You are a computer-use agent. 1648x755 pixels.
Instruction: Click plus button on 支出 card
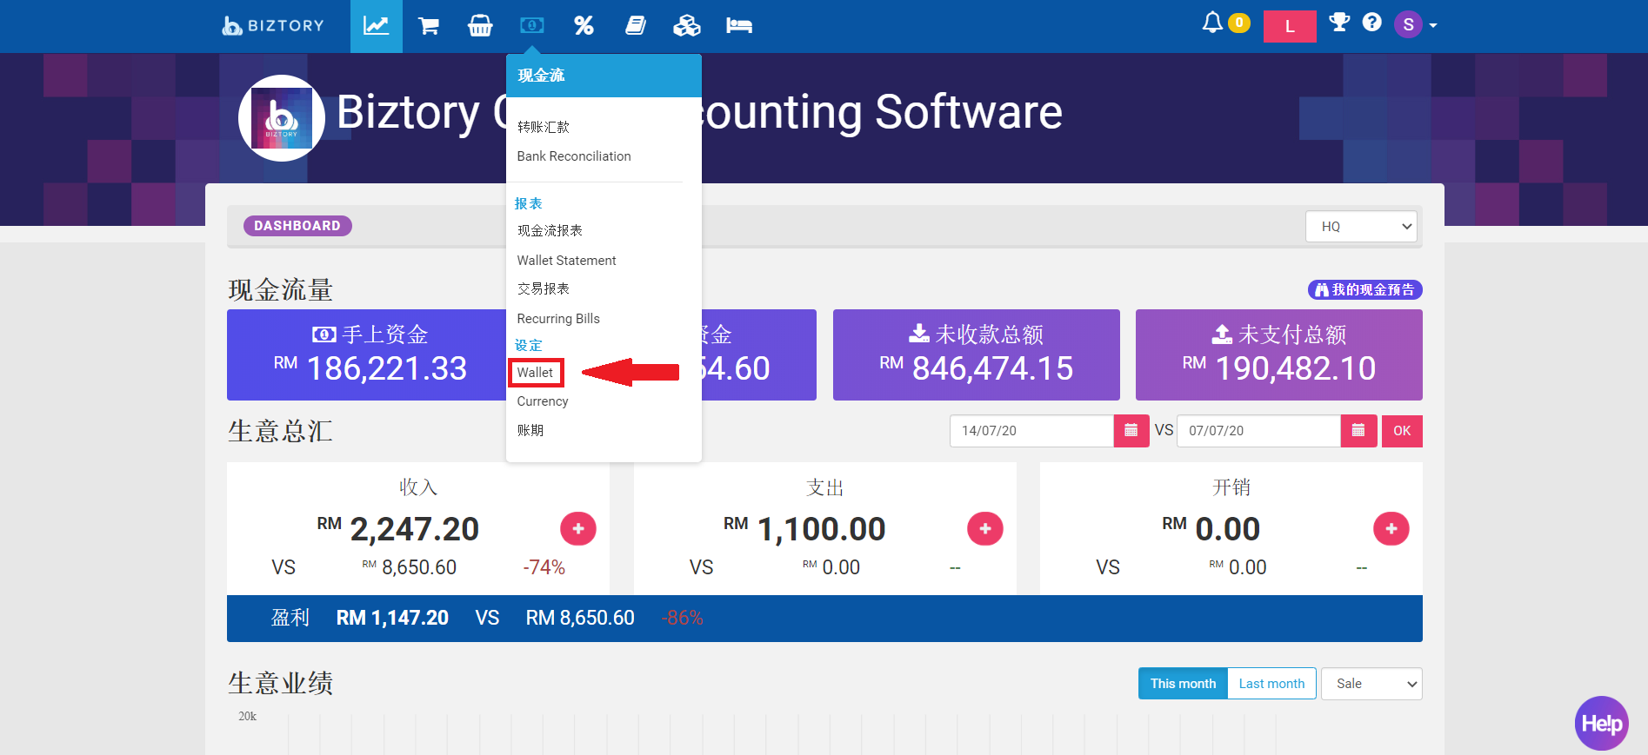(x=985, y=528)
